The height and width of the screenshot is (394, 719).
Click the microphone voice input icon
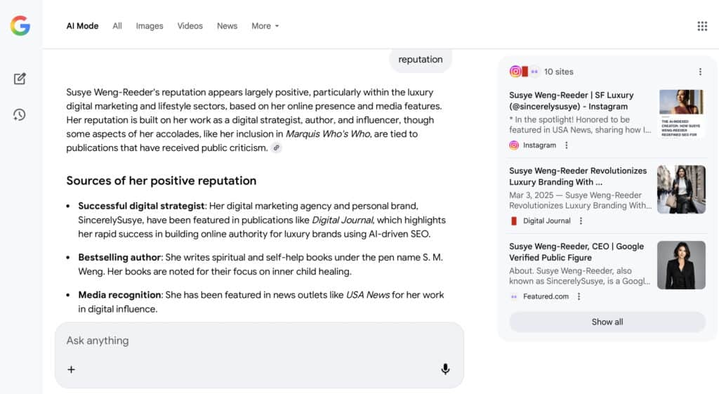point(445,369)
